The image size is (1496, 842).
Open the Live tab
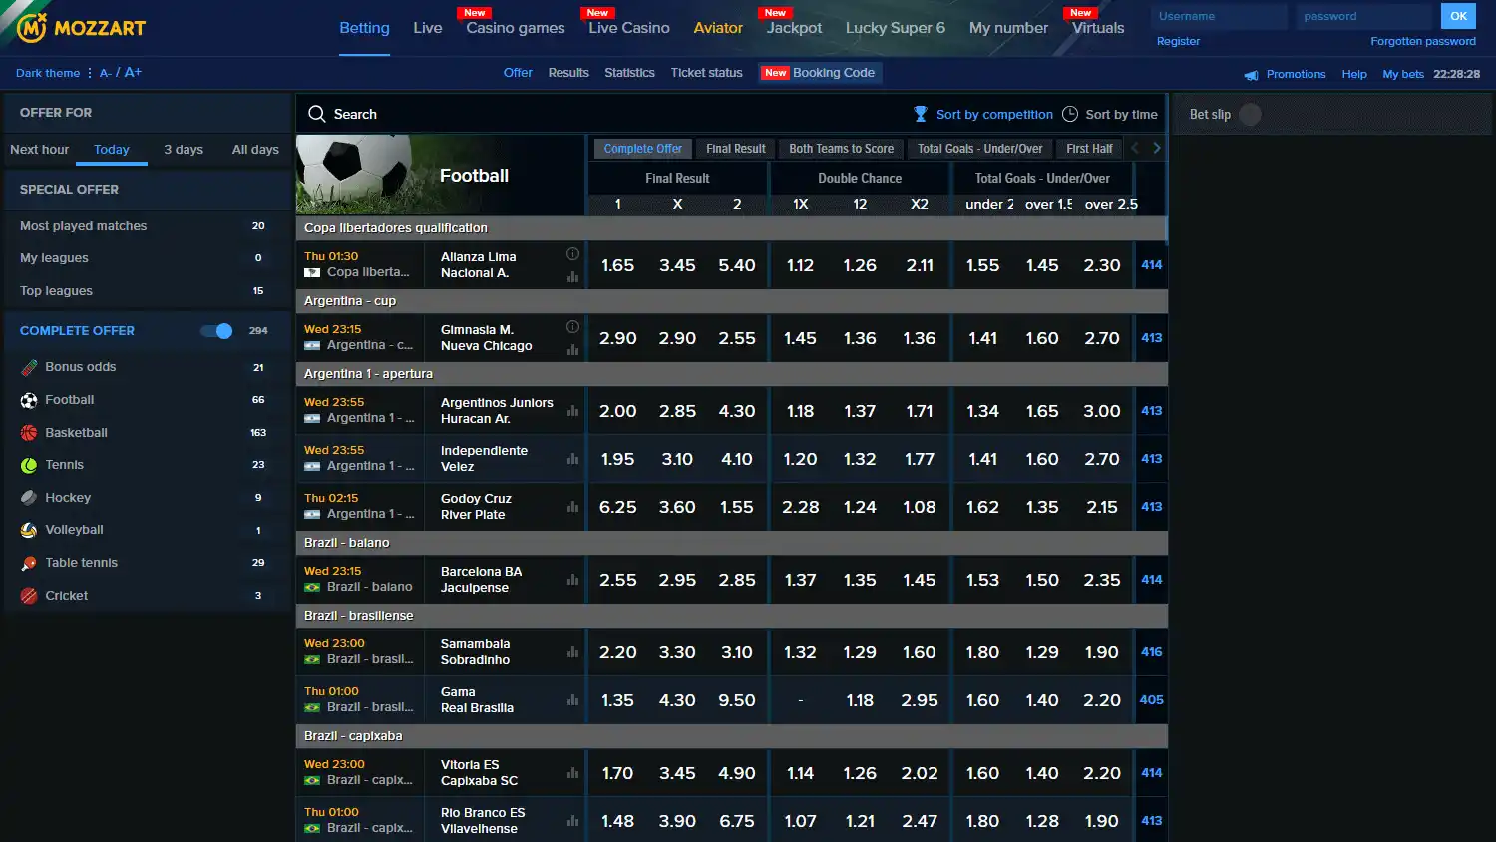point(428,28)
